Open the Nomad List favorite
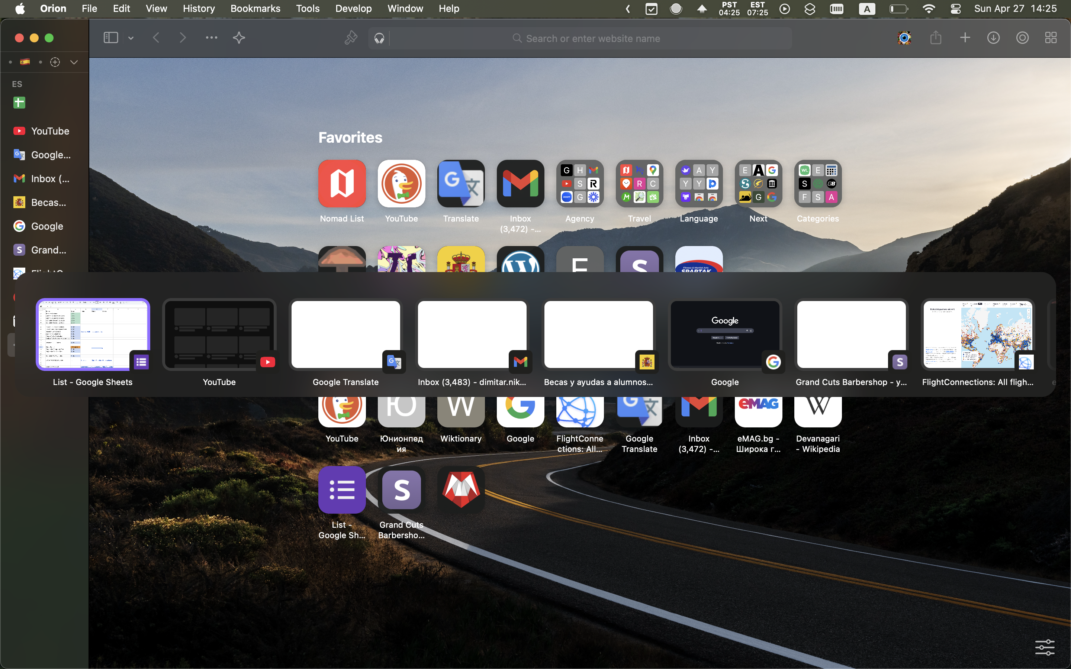Screen dimensions: 1071x669 click(x=341, y=184)
